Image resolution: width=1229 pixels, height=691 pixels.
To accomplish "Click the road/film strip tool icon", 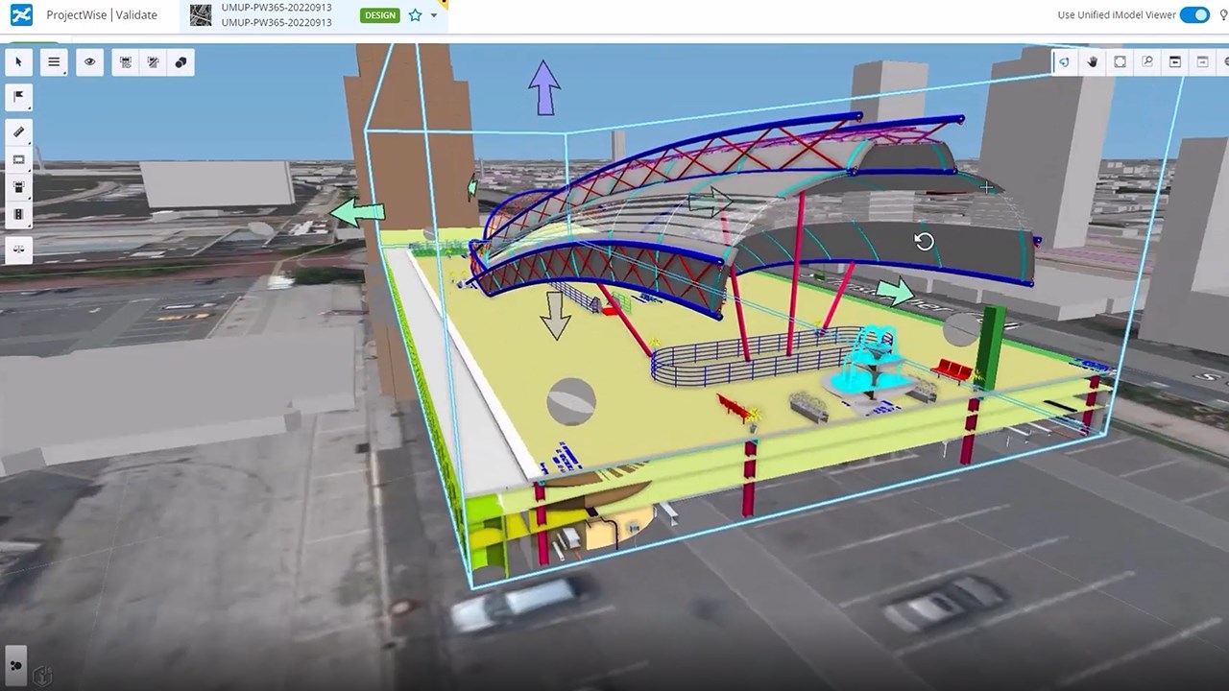I will [x=19, y=214].
